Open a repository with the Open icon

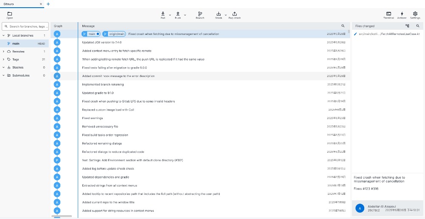pyautogui.click(x=10, y=15)
